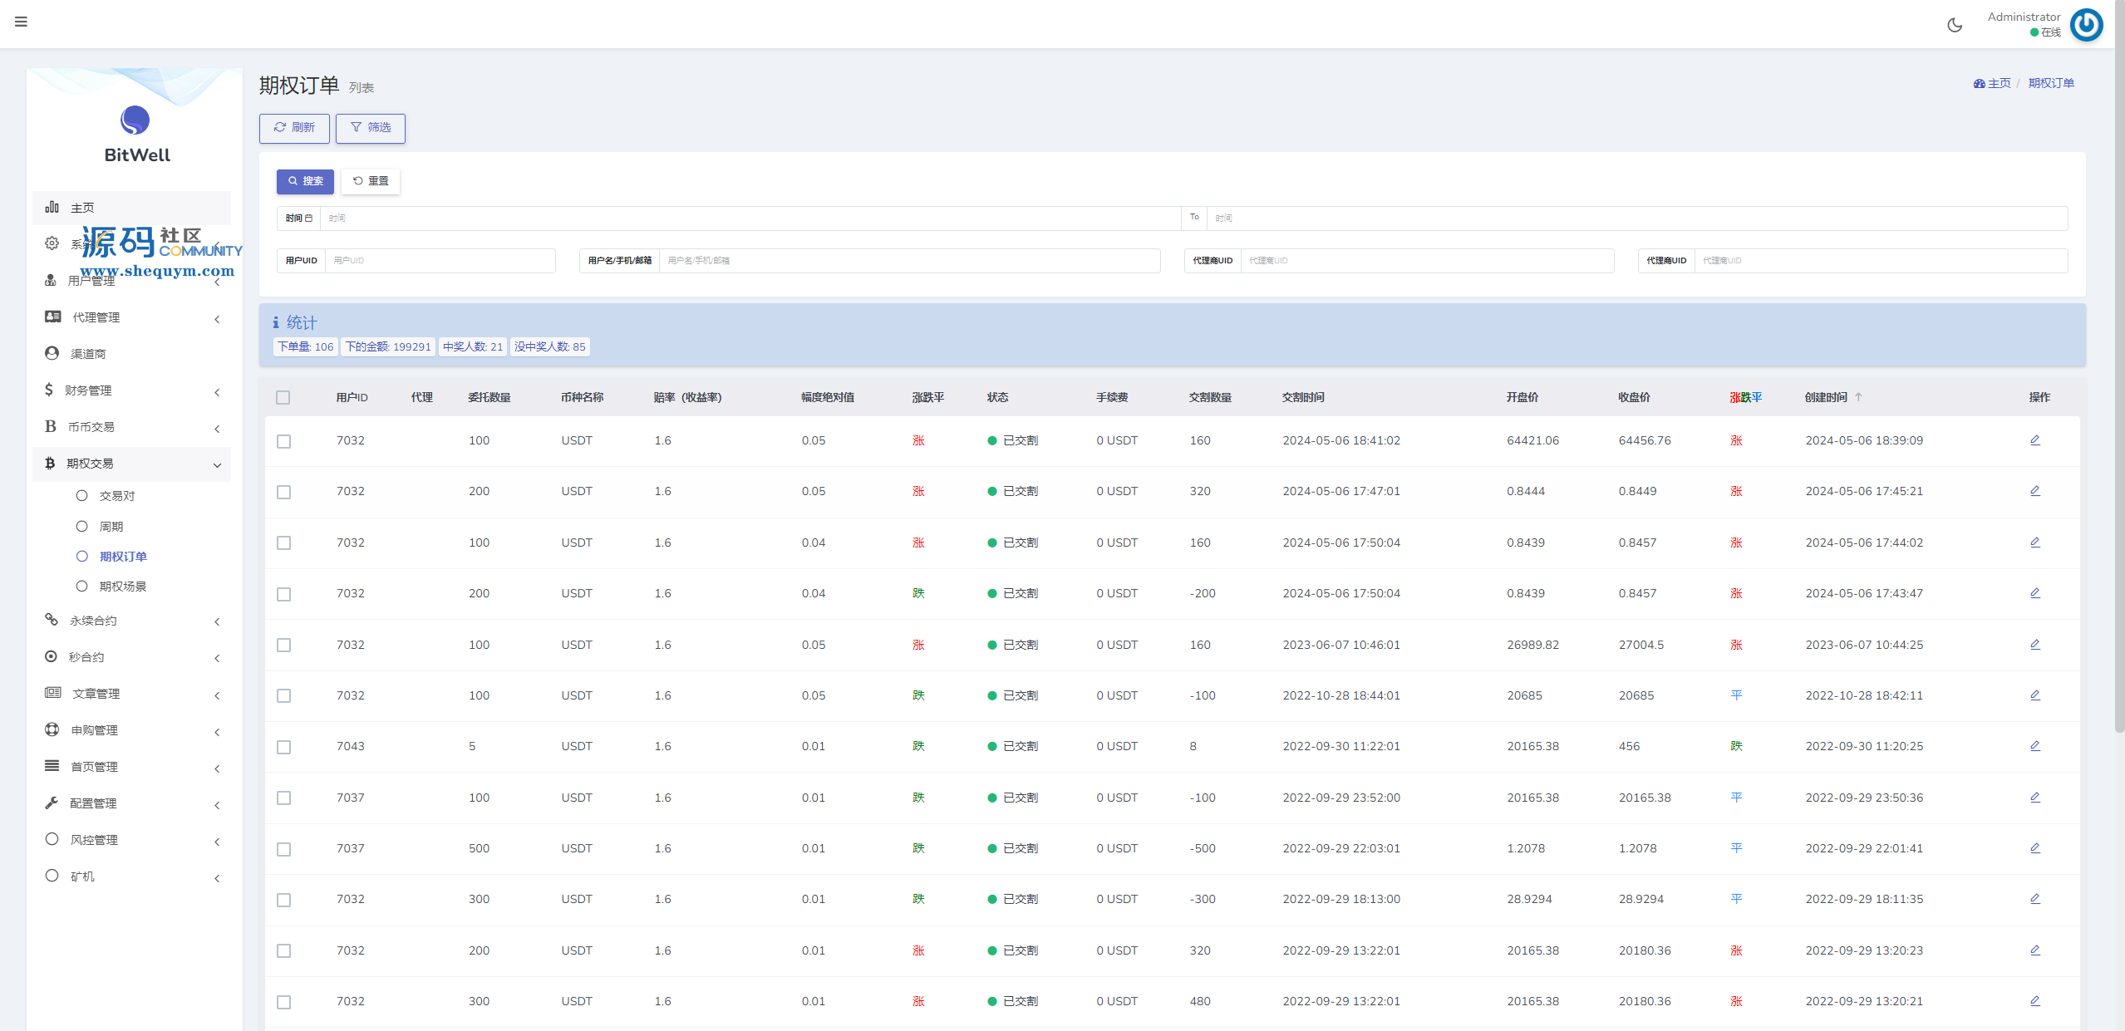Click the 刷新 refresh button
This screenshot has height=1031, width=2125.
294,128
